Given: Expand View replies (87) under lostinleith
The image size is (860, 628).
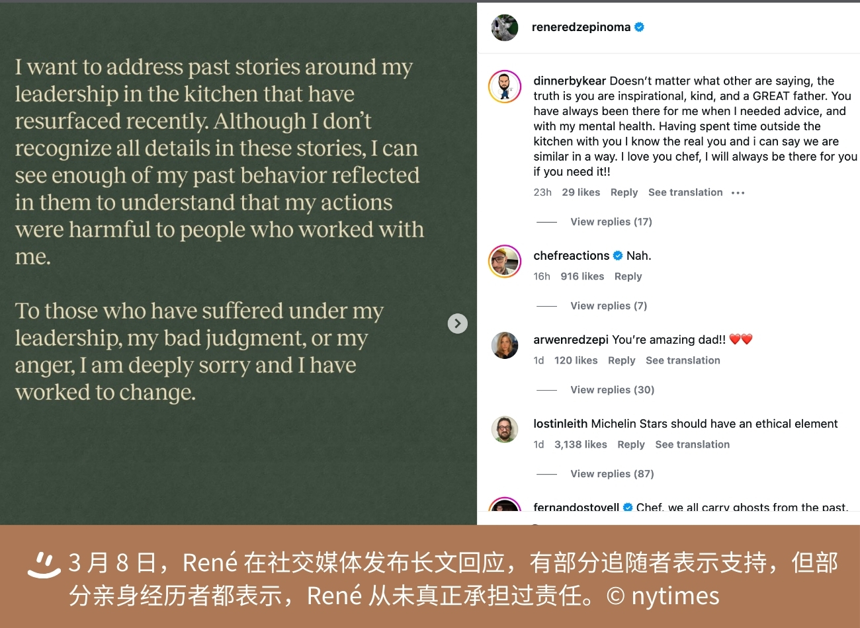Looking at the screenshot, I should tap(612, 474).
